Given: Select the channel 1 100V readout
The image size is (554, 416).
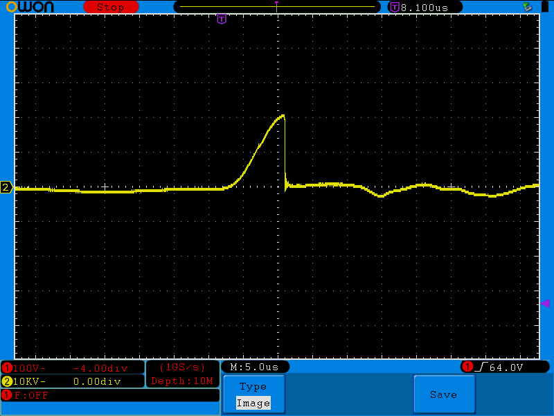Looking at the screenshot, I should coord(29,368).
